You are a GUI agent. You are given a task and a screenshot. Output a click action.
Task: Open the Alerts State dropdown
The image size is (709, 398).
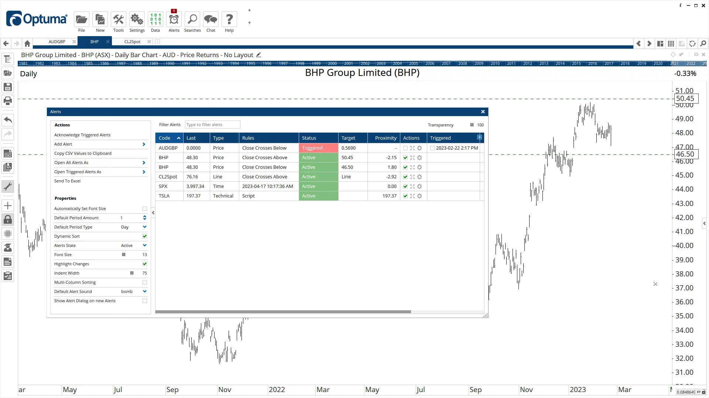145,245
